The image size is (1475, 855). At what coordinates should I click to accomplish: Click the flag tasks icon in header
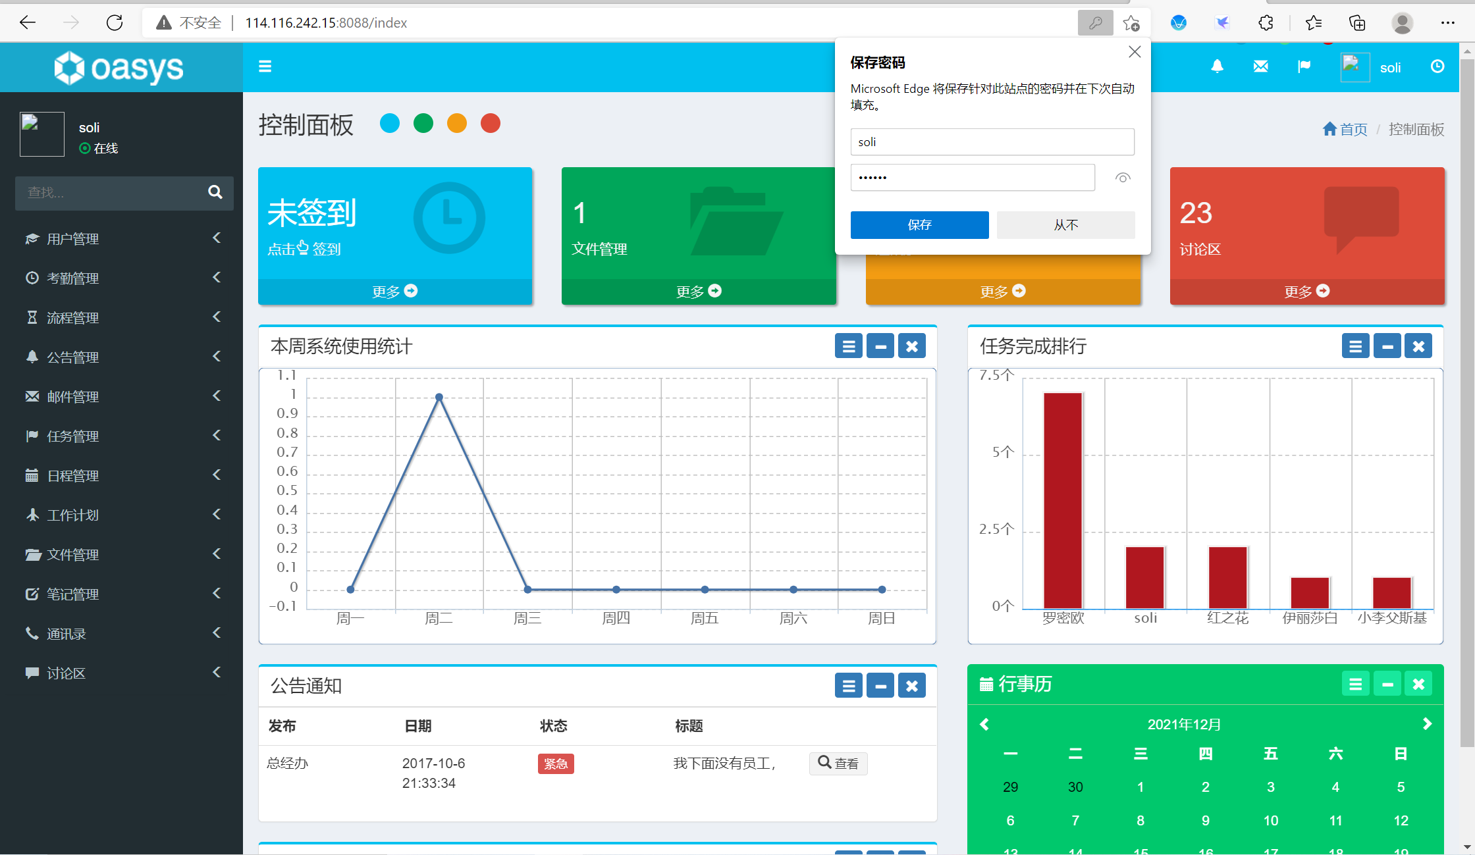pos(1304,66)
